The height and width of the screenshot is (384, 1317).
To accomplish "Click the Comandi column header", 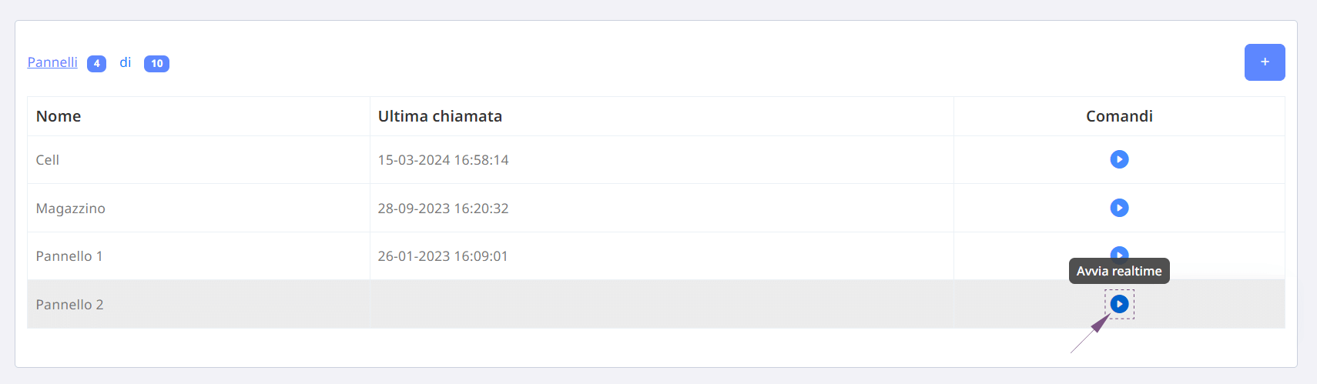I will click(1119, 116).
